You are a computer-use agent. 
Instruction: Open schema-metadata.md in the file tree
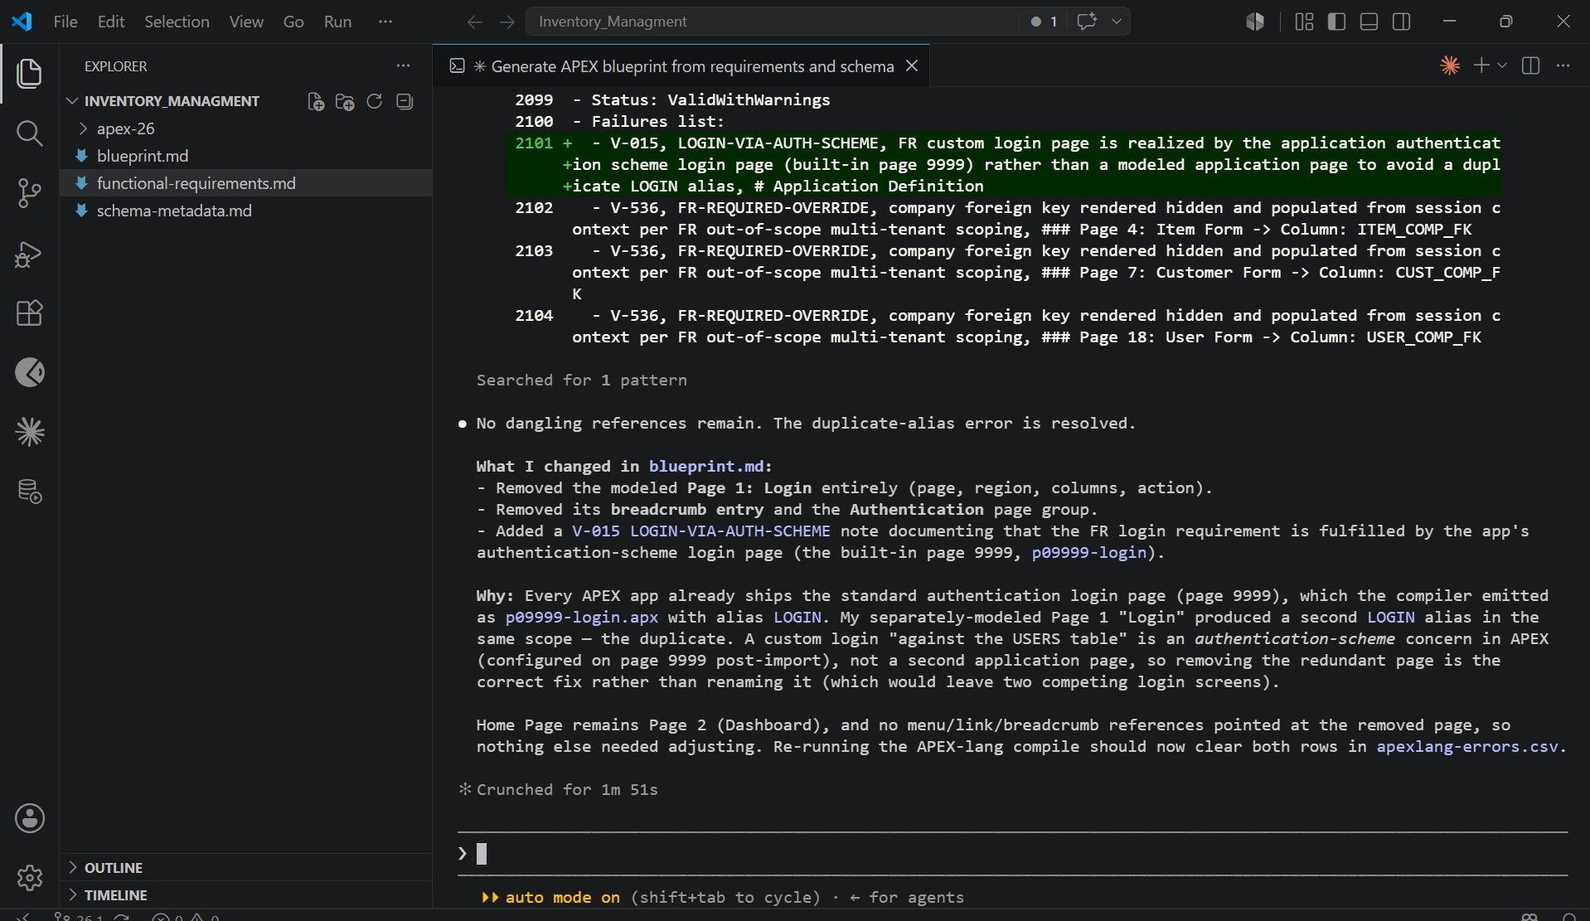[174, 211]
